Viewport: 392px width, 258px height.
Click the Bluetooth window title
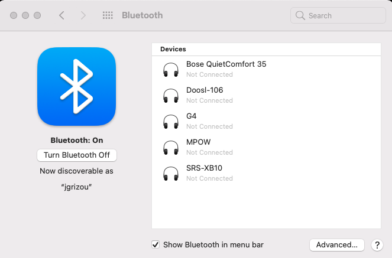pos(142,15)
